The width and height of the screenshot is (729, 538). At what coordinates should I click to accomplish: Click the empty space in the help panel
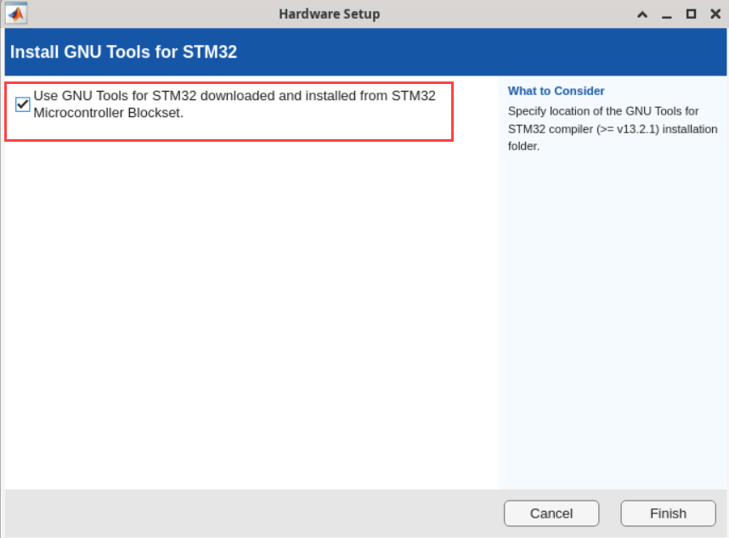tap(612, 322)
